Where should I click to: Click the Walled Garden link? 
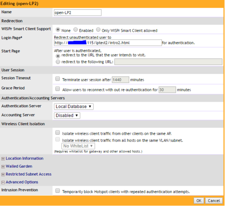(19, 166)
